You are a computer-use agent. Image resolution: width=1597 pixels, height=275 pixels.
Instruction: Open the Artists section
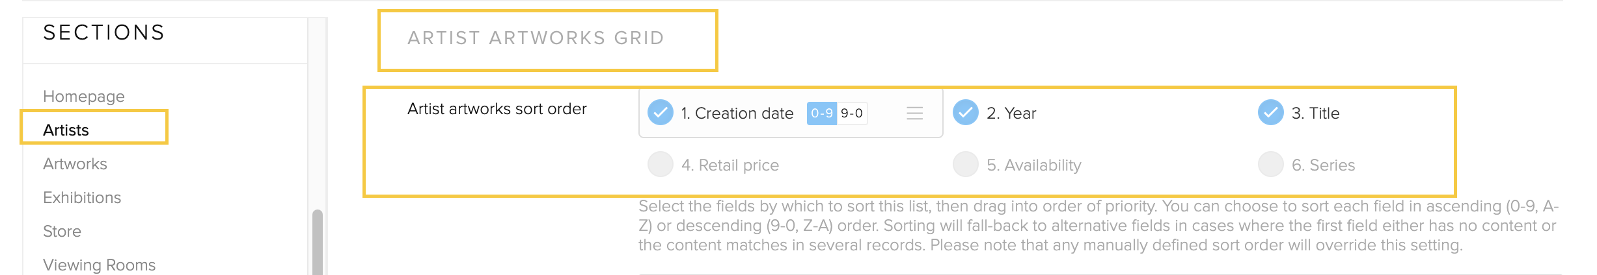tap(66, 130)
